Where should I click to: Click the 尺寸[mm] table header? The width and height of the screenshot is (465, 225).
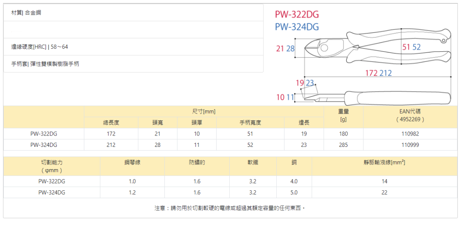tap(204, 111)
